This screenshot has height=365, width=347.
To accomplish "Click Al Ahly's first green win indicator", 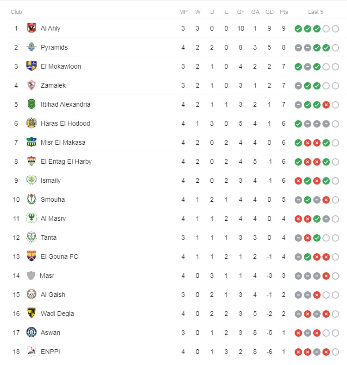I will pos(298,29).
